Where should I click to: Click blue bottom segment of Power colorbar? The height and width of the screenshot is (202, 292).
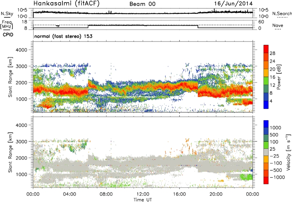266,105
